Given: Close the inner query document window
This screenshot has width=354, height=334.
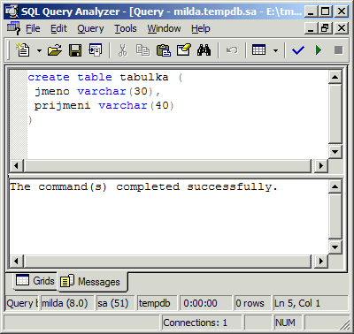Looking at the screenshot, I should [342, 28].
